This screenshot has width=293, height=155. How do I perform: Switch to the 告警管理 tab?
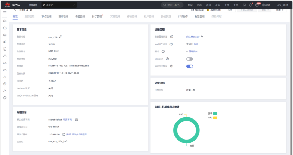(80, 17)
